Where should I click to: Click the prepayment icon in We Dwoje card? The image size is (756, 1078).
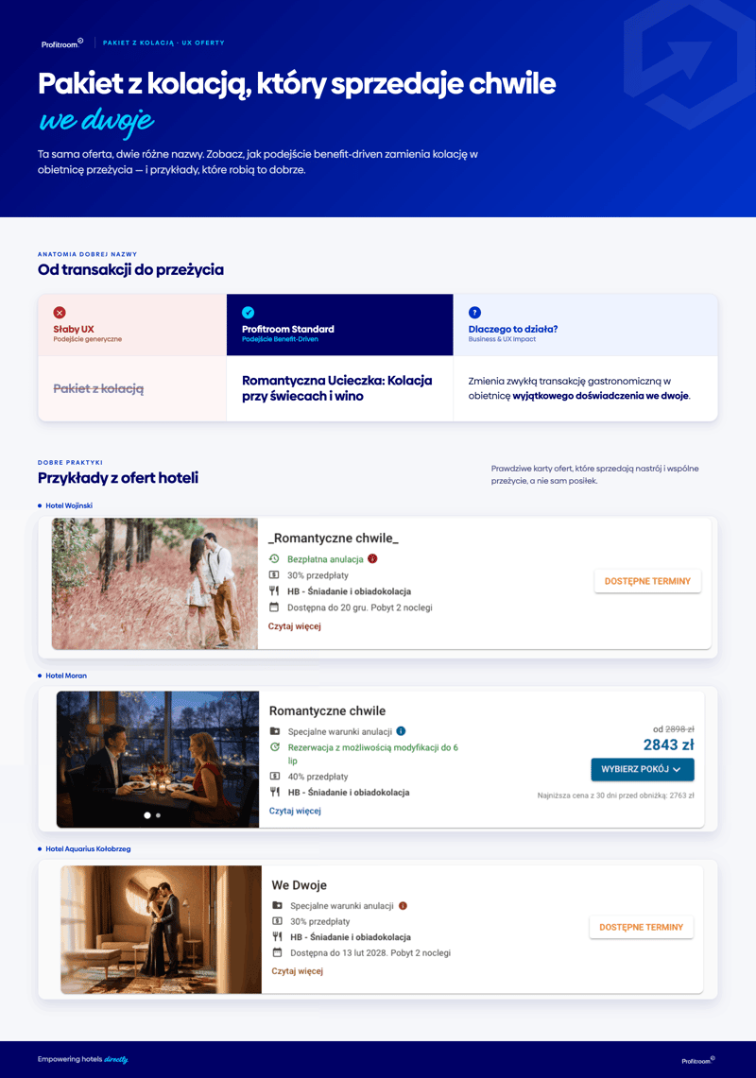point(277,921)
